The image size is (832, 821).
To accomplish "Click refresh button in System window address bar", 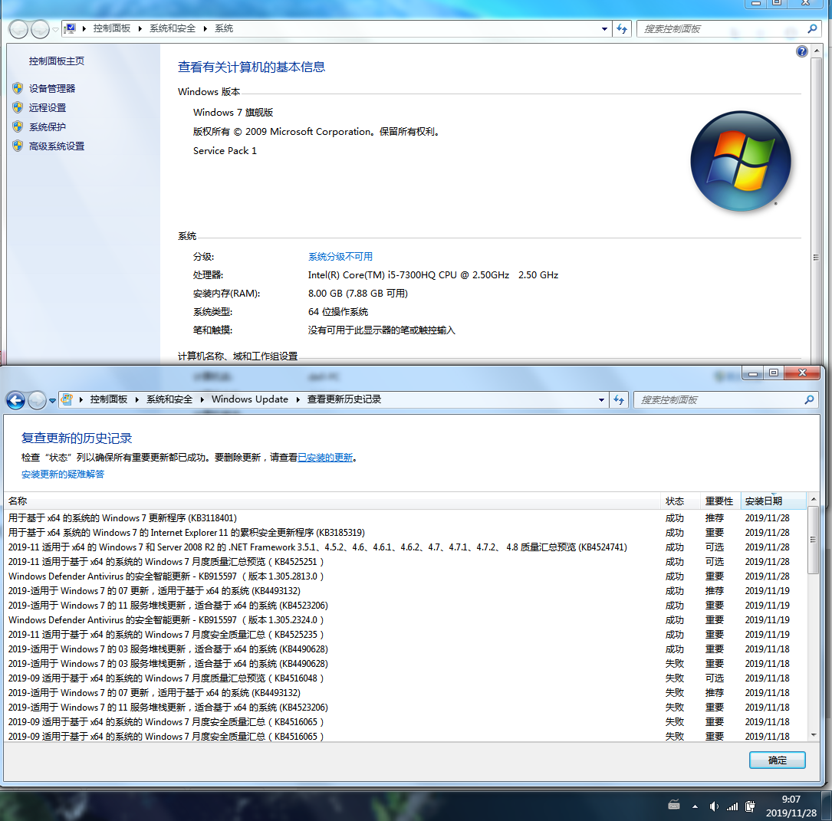I will [x=623, y=29].
